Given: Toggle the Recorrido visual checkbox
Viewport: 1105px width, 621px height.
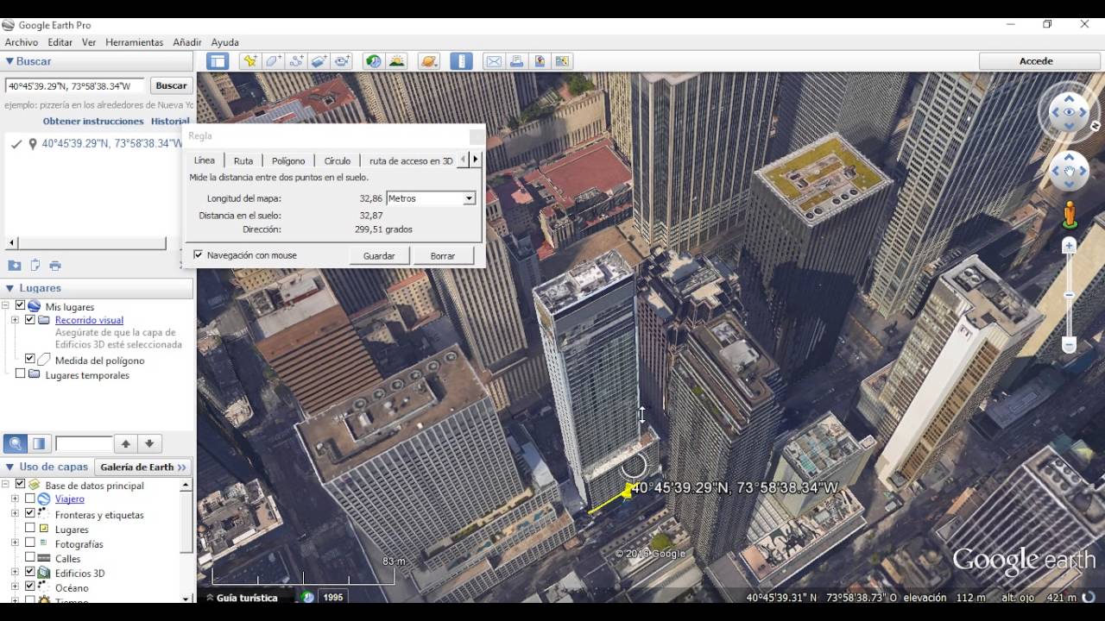Looking at the screenshot, I should click(x=30, y=320).
